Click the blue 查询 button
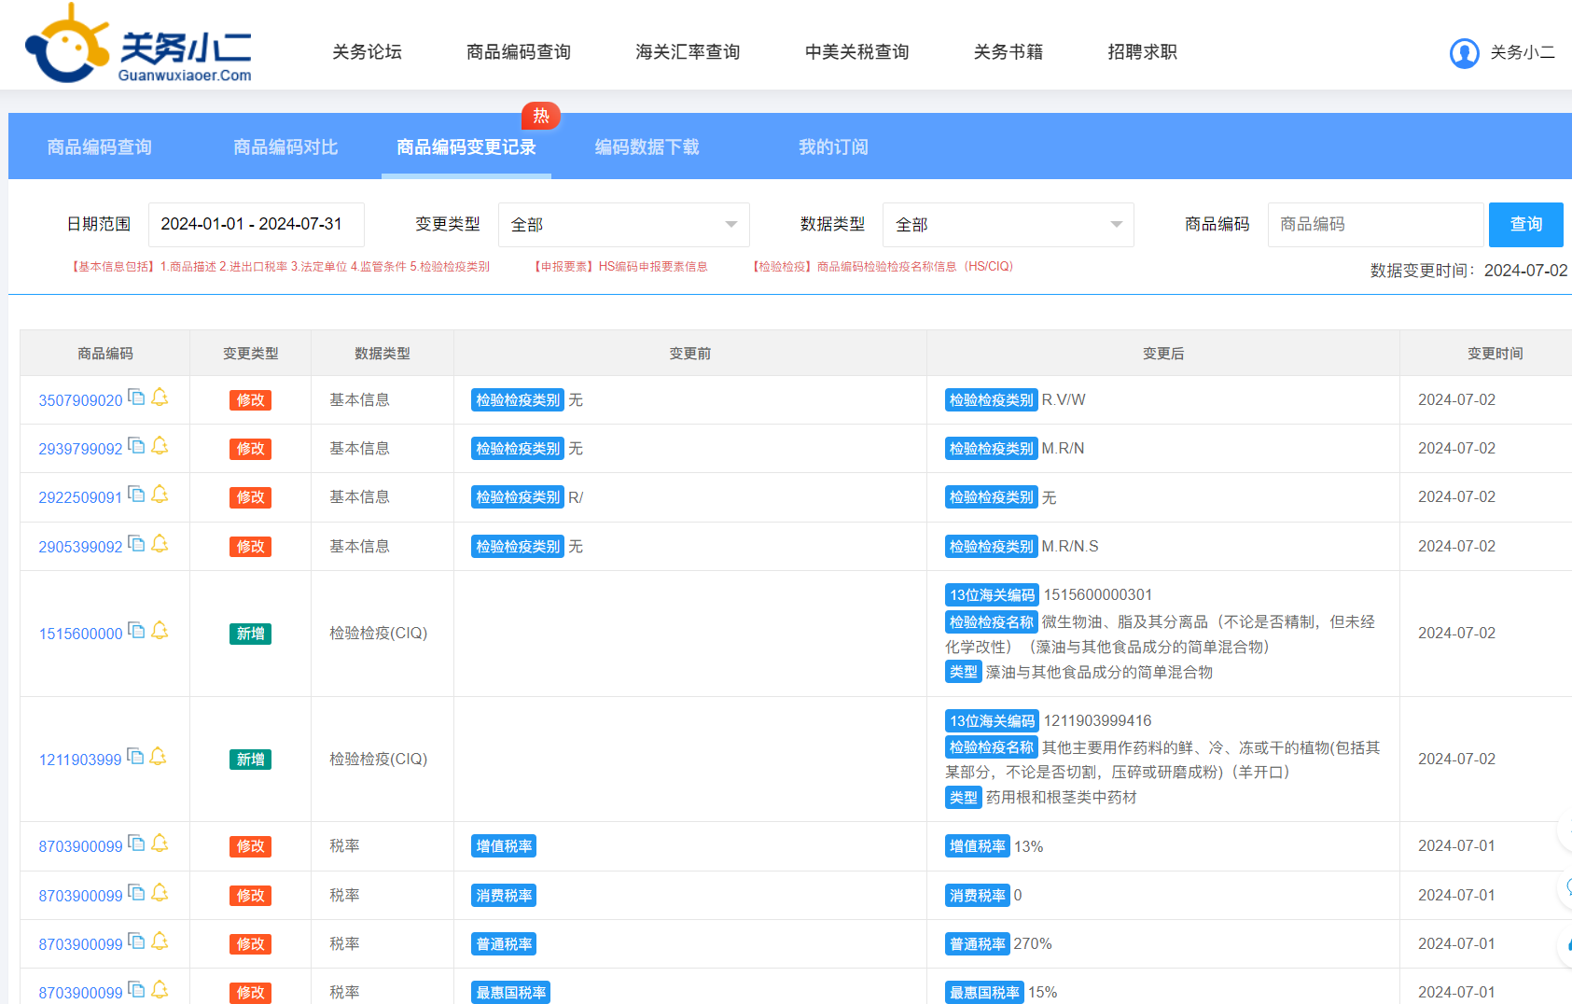This screenshot has width=1572, height=1004. pyautogui.click(x=1525, y=225)
